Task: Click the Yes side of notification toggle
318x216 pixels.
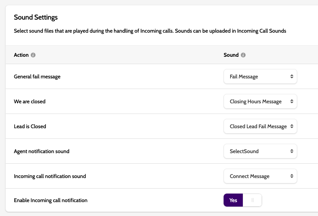Action: pyautogui.click(x=233, y=200)
